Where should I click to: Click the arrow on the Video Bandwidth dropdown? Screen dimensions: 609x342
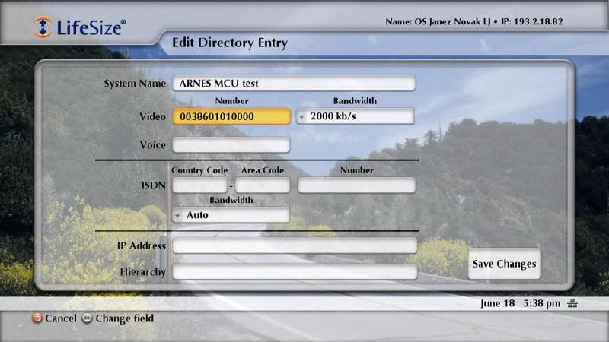301,117
